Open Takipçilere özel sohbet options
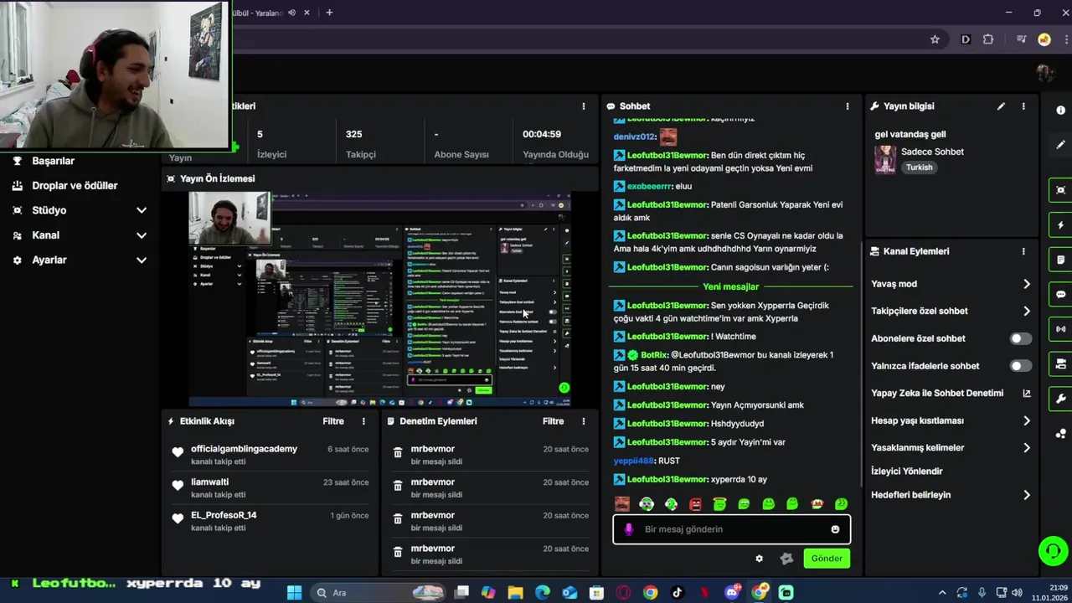The height and width of the screenshot is (603, 1072). pos(951,311)
